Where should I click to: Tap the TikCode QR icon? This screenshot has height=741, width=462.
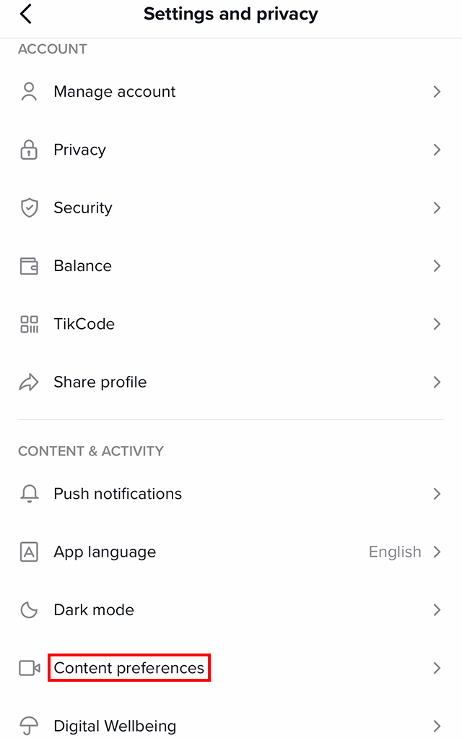(29, 324)
